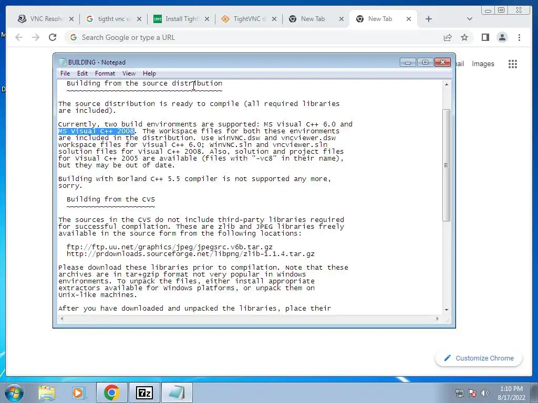
Task: Click the Building from the CVS heading
Action: click(110, 199)
